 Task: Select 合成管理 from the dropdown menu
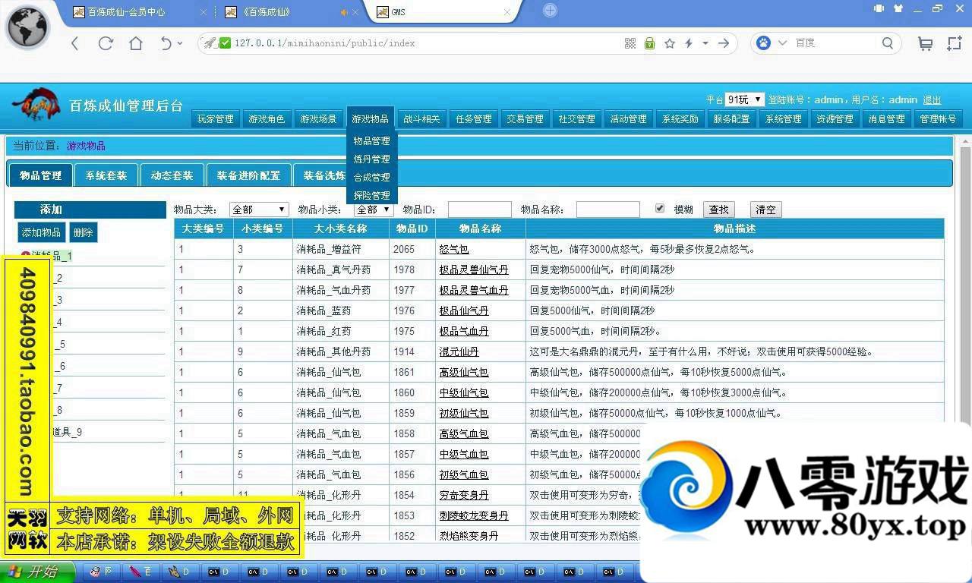[371, 178]
